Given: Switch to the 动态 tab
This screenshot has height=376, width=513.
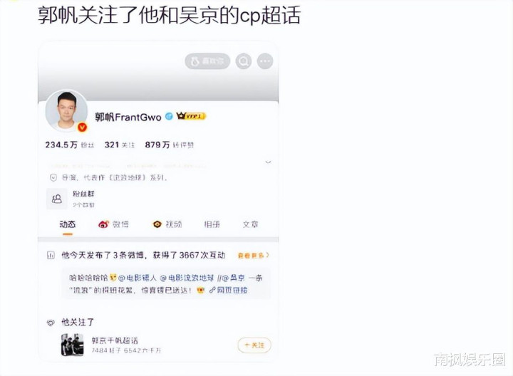Looking at the screenshot, I should pos(68,224).
